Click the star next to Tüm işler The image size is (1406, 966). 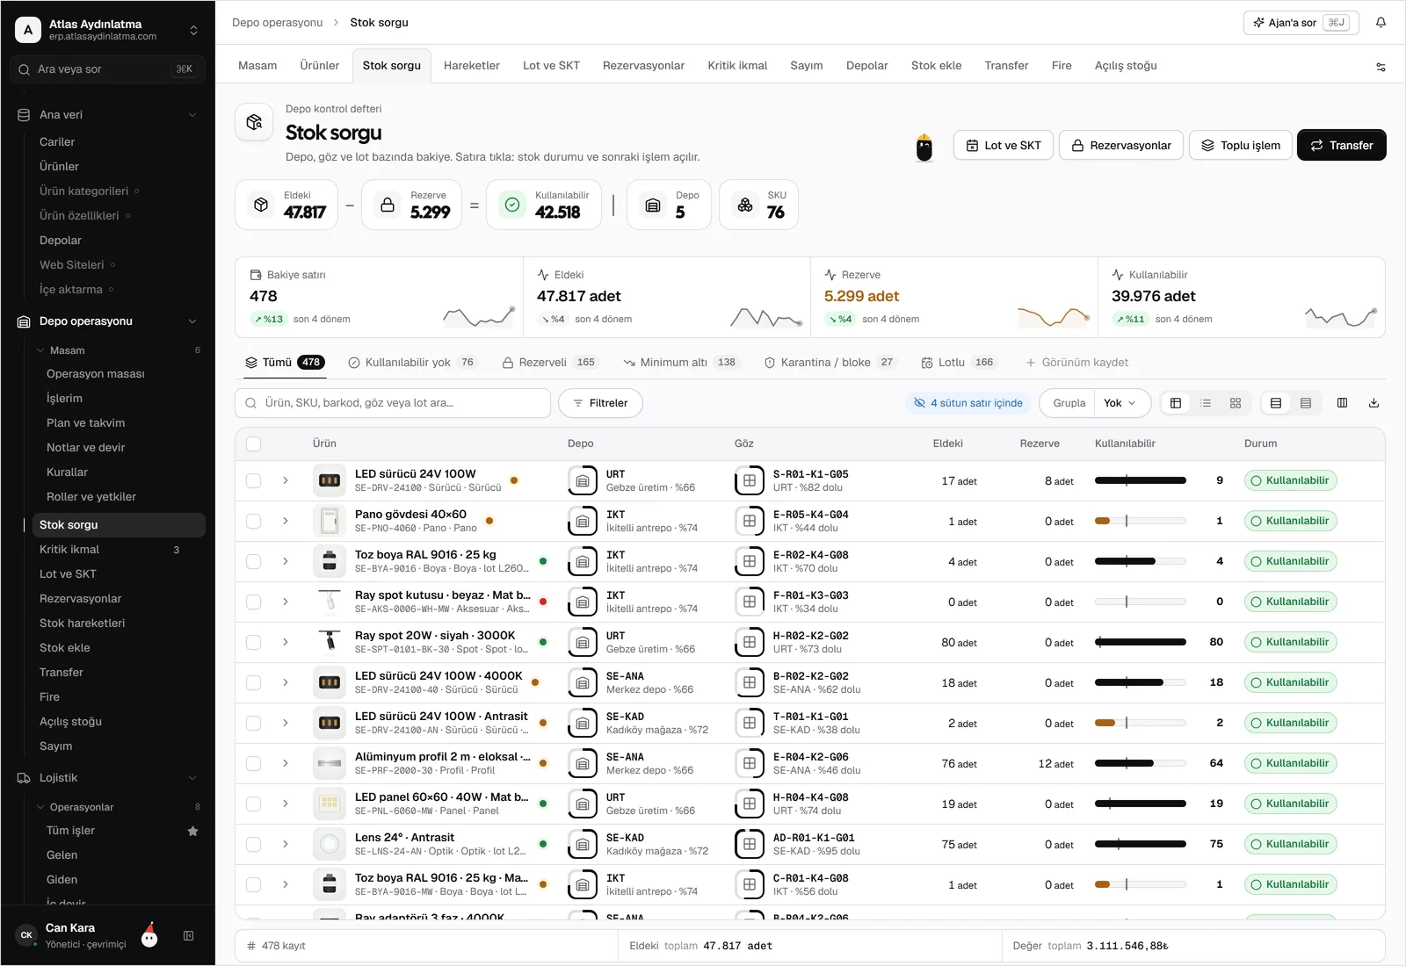tap(192, 831)
